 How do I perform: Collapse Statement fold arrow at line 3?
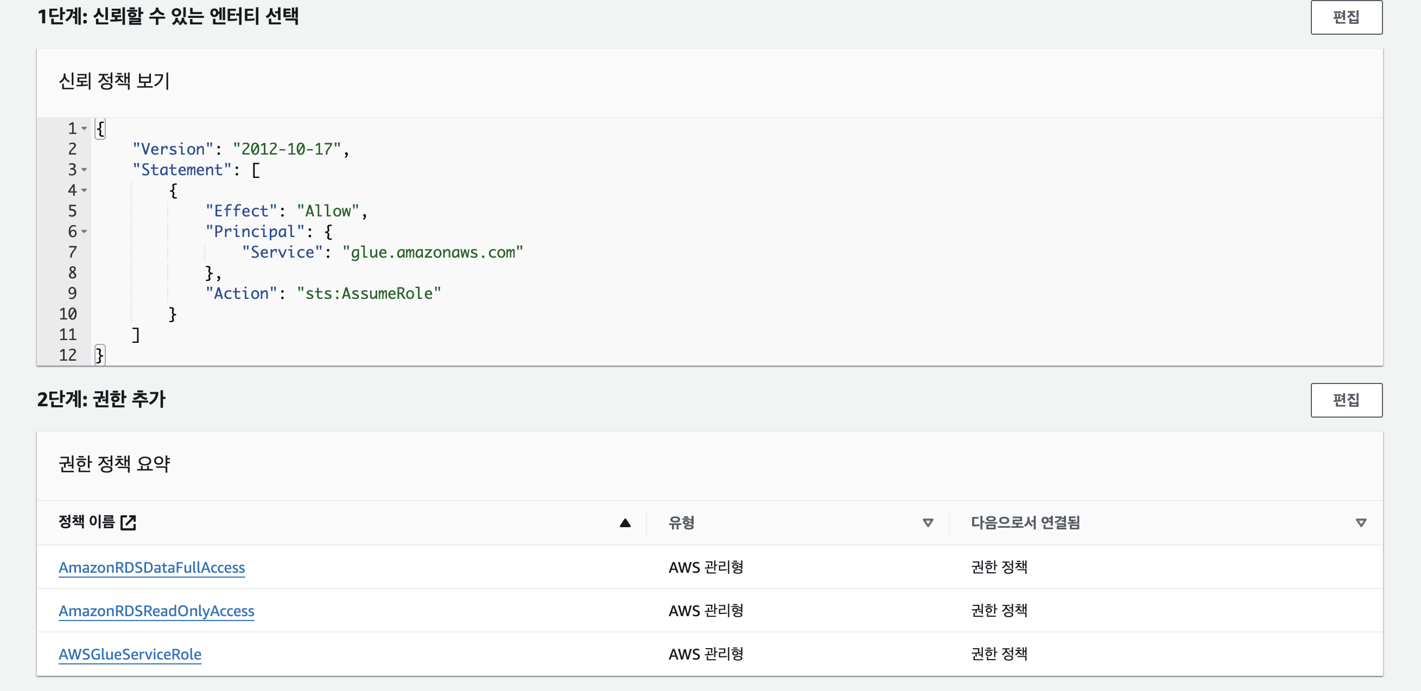84,170
